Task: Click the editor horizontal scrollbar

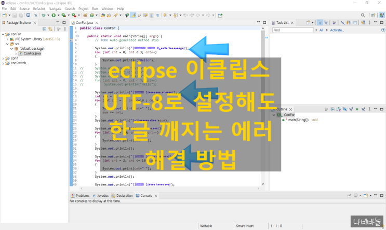Action: (x=170, y=189)
